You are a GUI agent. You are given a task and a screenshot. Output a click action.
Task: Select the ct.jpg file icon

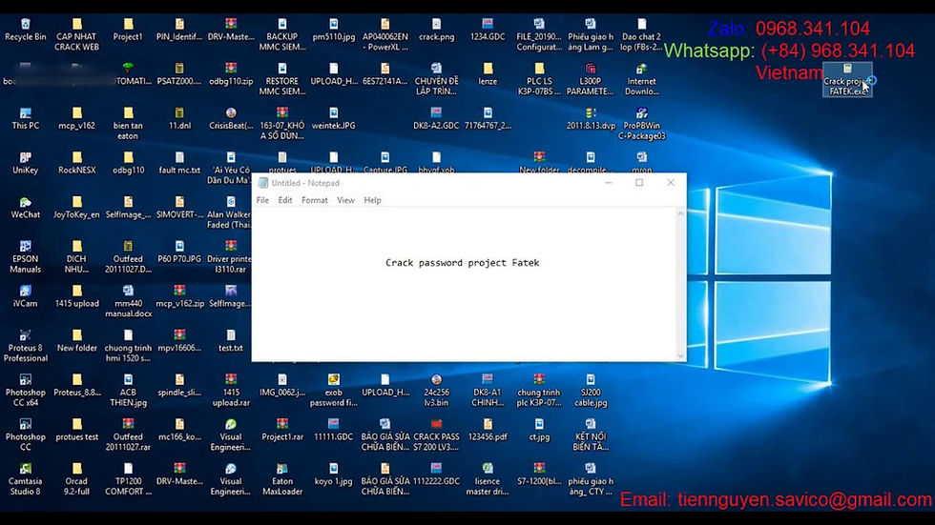[x=539, y=431]
